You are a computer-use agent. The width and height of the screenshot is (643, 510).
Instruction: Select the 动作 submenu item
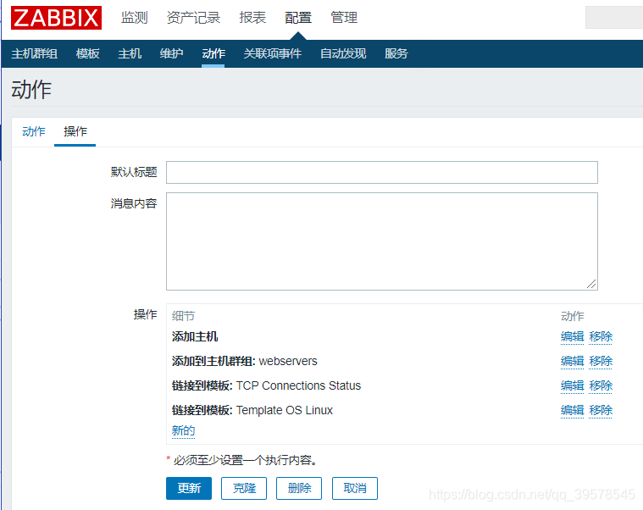click(213, 53)
